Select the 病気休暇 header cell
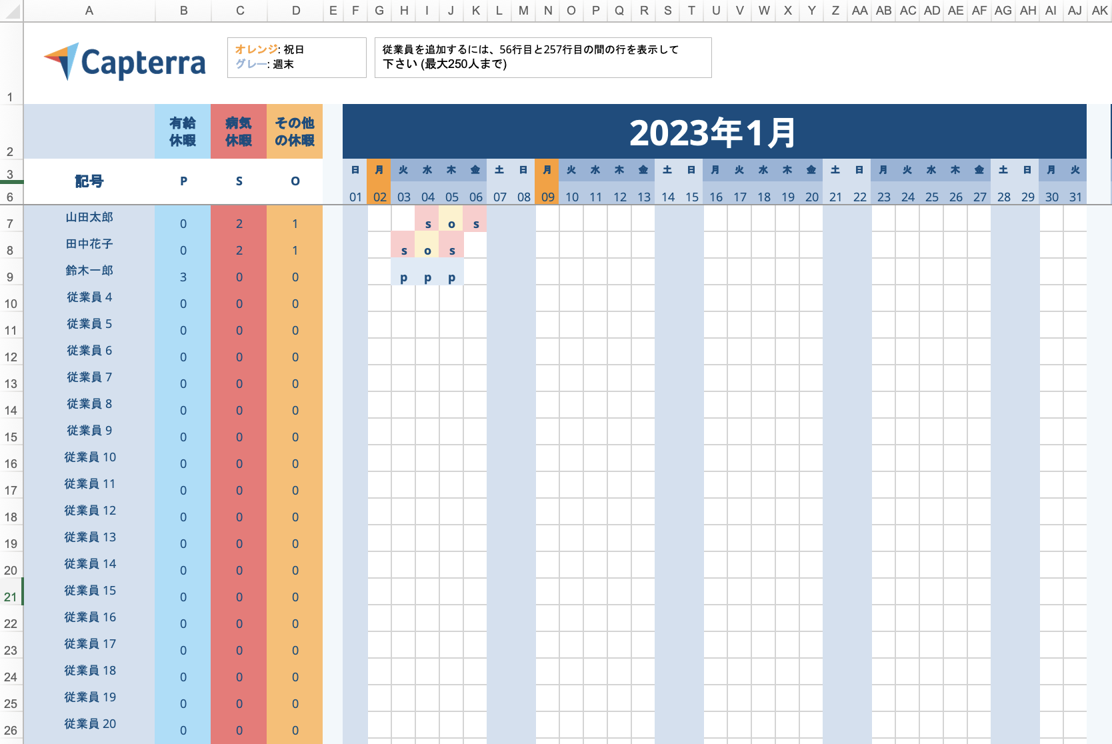The height and width of the screenshot is (744, 1112). click(239, 131)
